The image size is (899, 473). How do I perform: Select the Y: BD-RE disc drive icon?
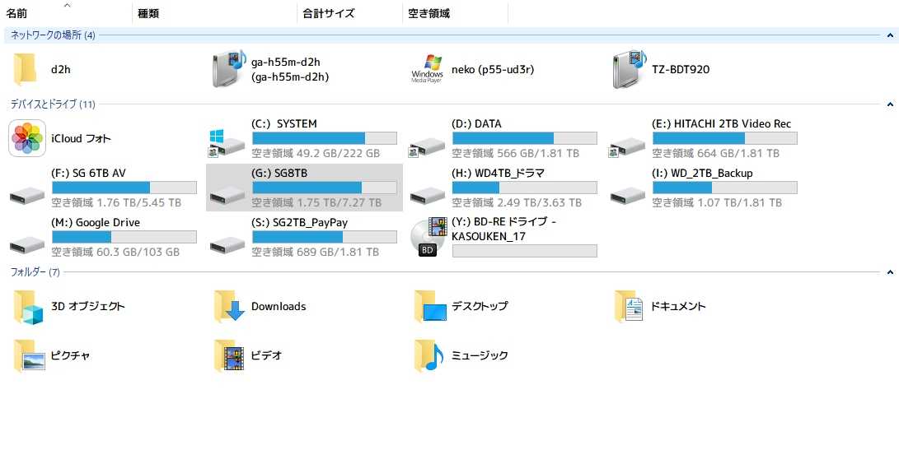coord(428,236)
